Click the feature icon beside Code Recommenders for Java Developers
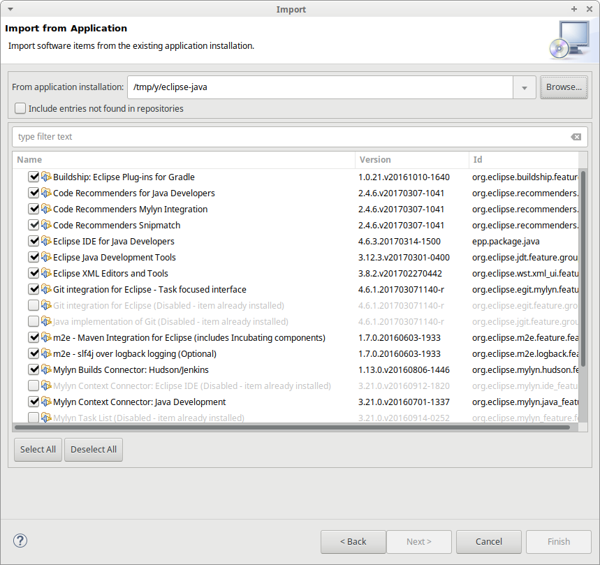 (46, 193)
